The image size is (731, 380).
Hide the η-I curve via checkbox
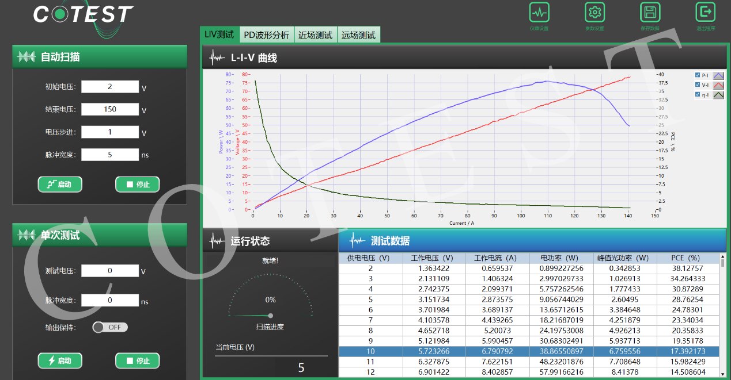coord(698,95)
